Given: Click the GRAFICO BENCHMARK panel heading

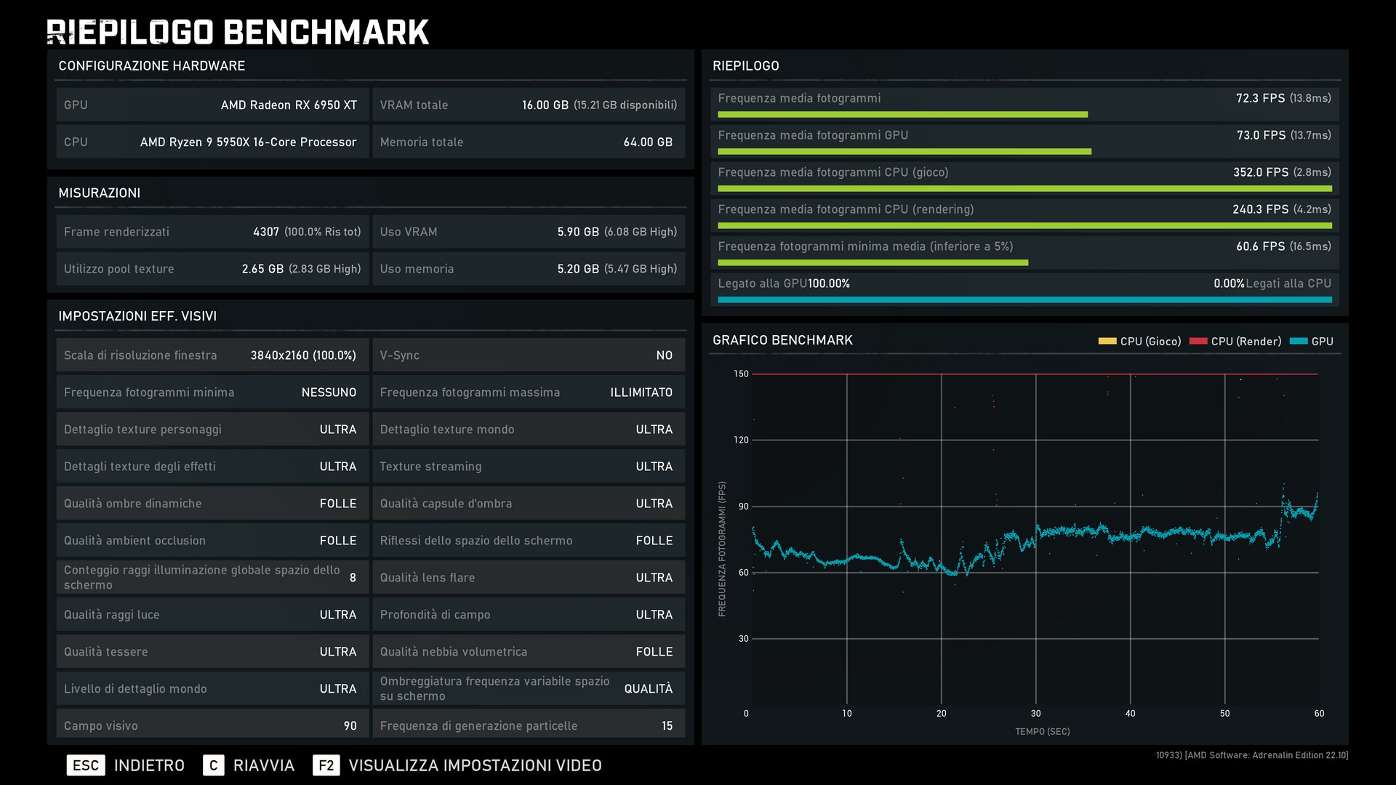Looking at the screenshot, I should 782,340.
